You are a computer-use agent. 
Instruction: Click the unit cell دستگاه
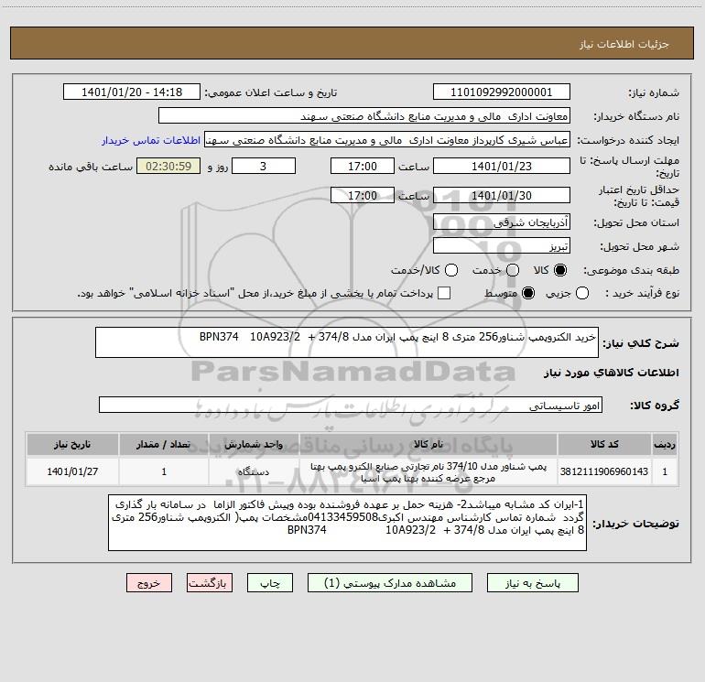[x=253, y=471]
